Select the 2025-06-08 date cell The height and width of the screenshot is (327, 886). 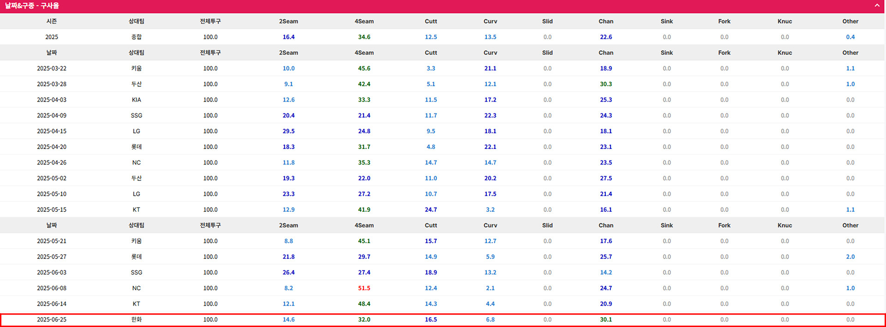(52, 288)
